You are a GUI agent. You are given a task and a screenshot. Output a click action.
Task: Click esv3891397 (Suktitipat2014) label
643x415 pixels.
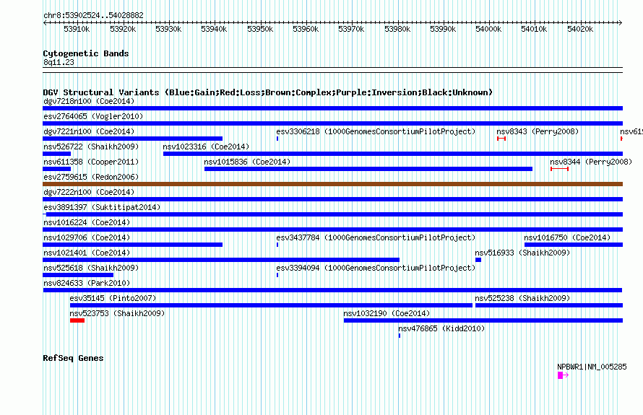click(102, 207)
